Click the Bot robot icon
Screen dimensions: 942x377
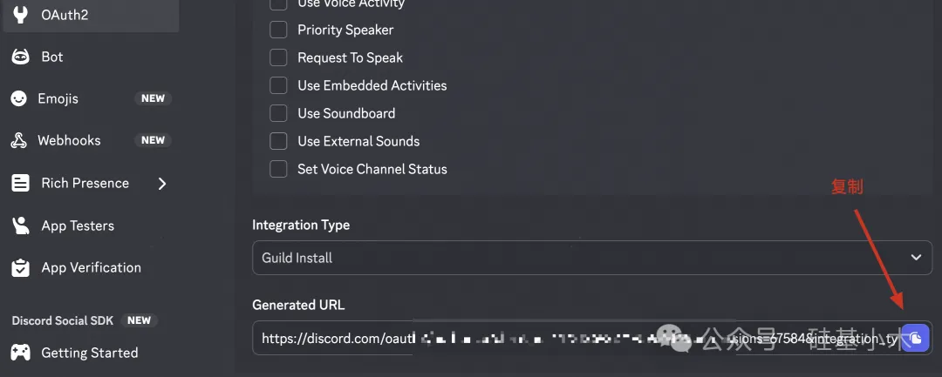pos(20,57)
